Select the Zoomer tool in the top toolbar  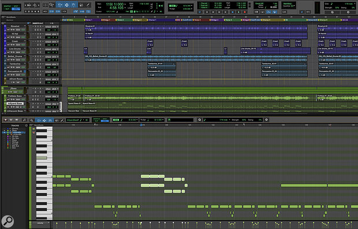click(51, 5)
